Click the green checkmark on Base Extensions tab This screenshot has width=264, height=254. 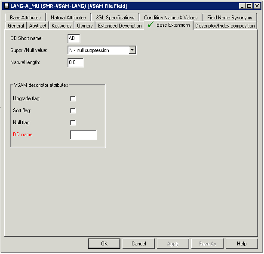click(x=150, y=25)
